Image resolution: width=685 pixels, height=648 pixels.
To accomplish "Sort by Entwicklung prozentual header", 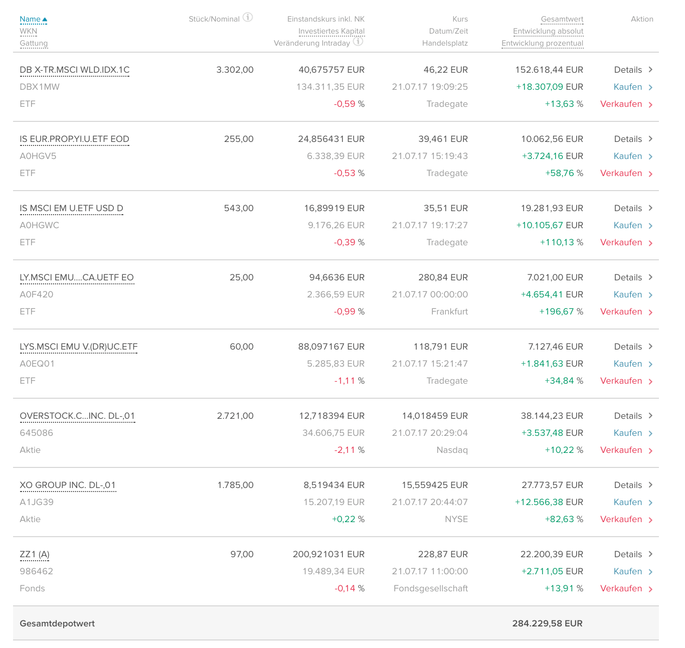I will click(542, 44).
